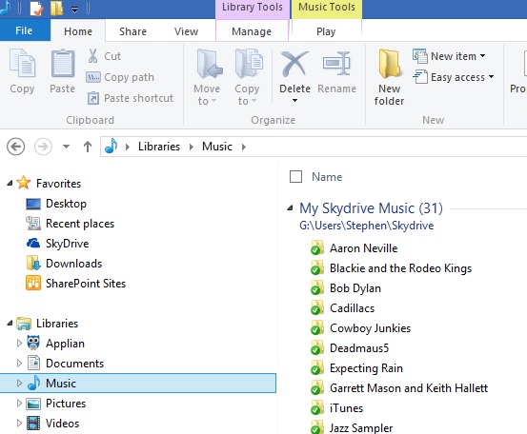The width and height of the screenshot is (527, 434).
Task: Open Desktop in Favorites
Action: [x=56, y=204]
